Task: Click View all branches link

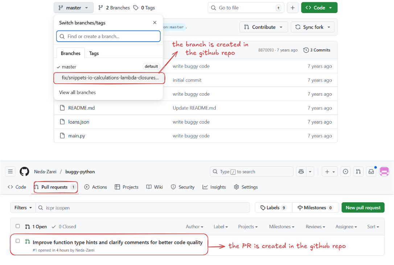Action: tap(77, 92)
